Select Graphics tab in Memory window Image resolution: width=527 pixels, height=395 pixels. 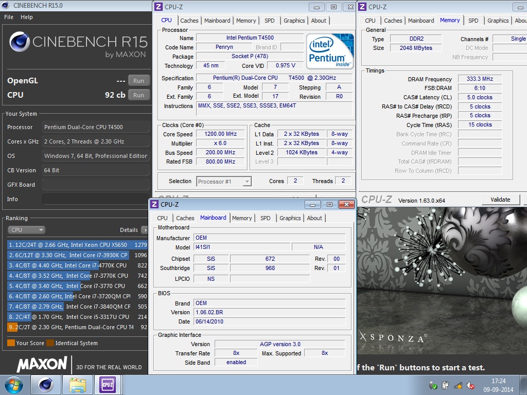tap(498, 21)
